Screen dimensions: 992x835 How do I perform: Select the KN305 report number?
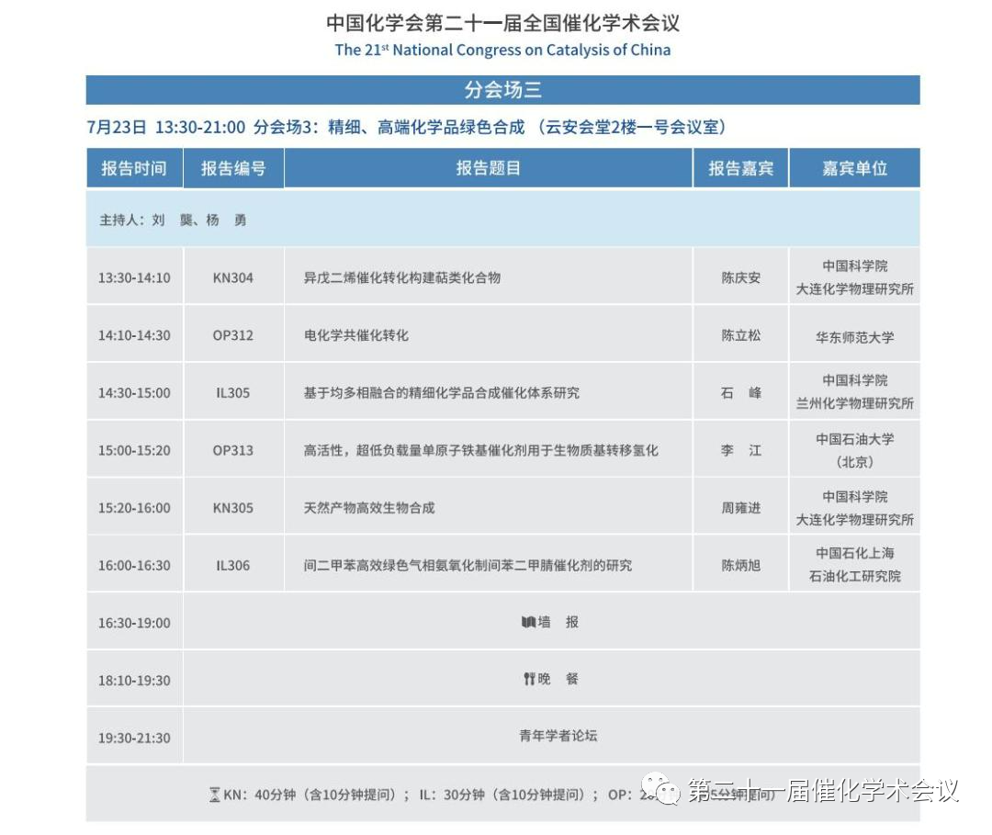(x=232, y=508)
